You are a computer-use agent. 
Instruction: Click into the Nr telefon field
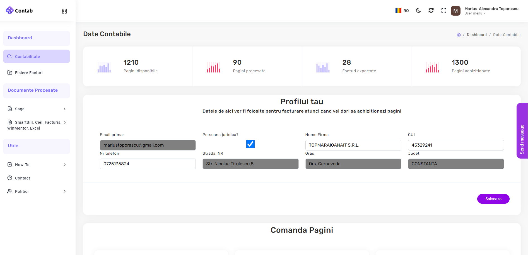pyautogui.click(x=148, y=164)
